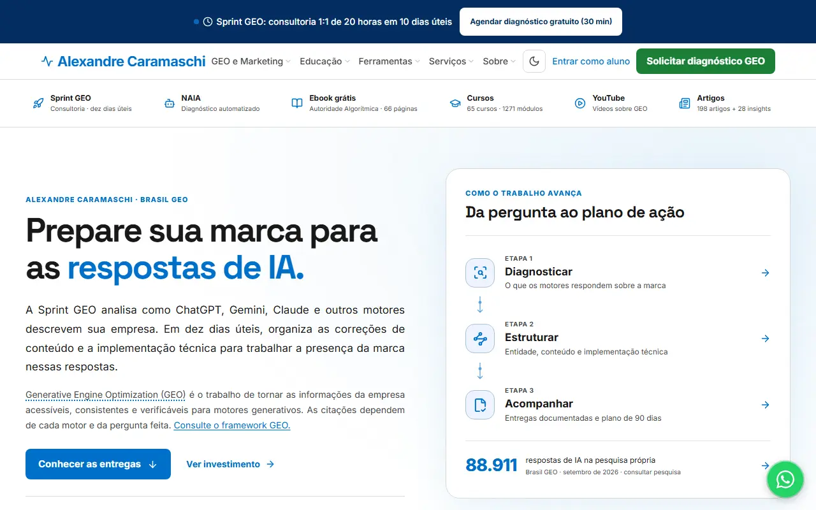Click the clock icon in the top banner
The width and height of the screenshot is (816, 510).
coord(208,22)
